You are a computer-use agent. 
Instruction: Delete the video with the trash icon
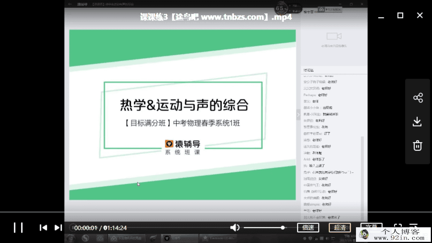pyautogui.click(x=417, y=145)
